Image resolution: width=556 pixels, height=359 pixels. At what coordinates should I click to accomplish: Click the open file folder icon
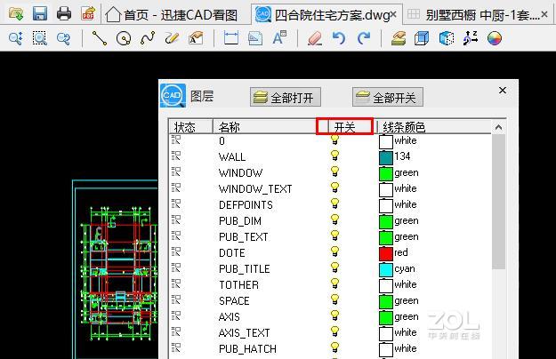16,13
